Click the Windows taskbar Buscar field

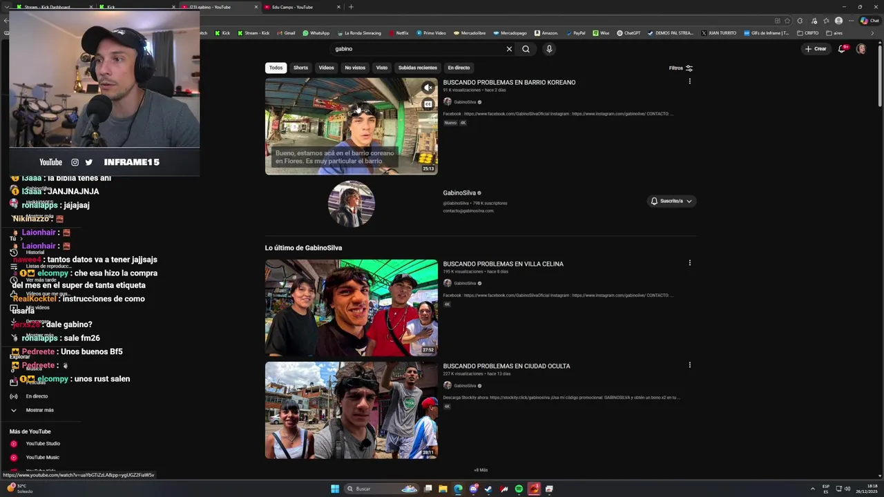[x=380, y=489]
